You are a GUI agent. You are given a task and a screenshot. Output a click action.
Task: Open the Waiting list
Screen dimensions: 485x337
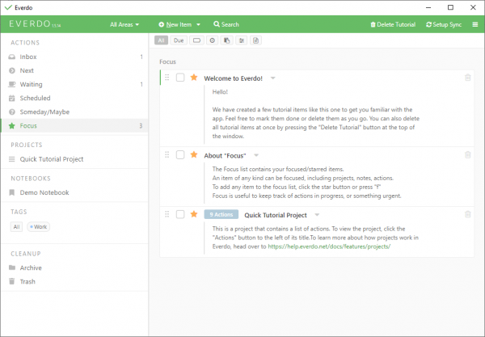click(x=74, y=84)
